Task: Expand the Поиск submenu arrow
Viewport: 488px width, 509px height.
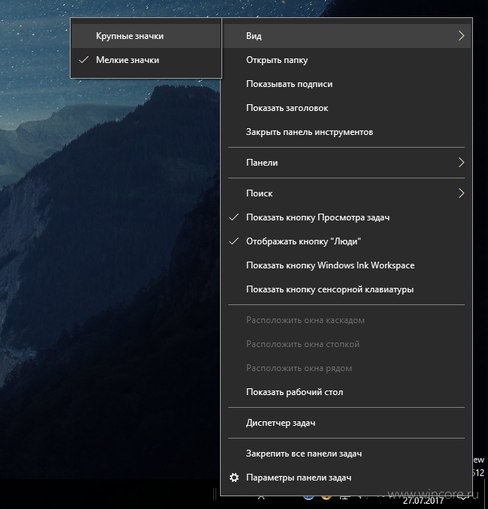Action: point(461,193)
